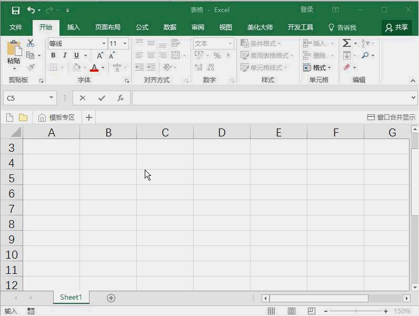Click the merge and center icon
The width and height of the screenshot is (419, 316).
(176, 55)
